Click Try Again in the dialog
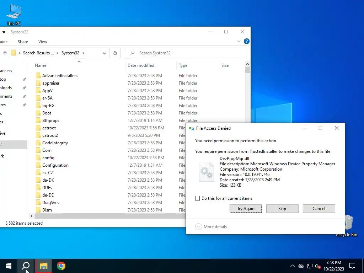This screenshot has height=273, width=364. pos(246,208)
